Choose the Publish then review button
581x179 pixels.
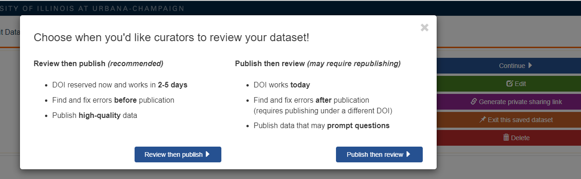379,154
